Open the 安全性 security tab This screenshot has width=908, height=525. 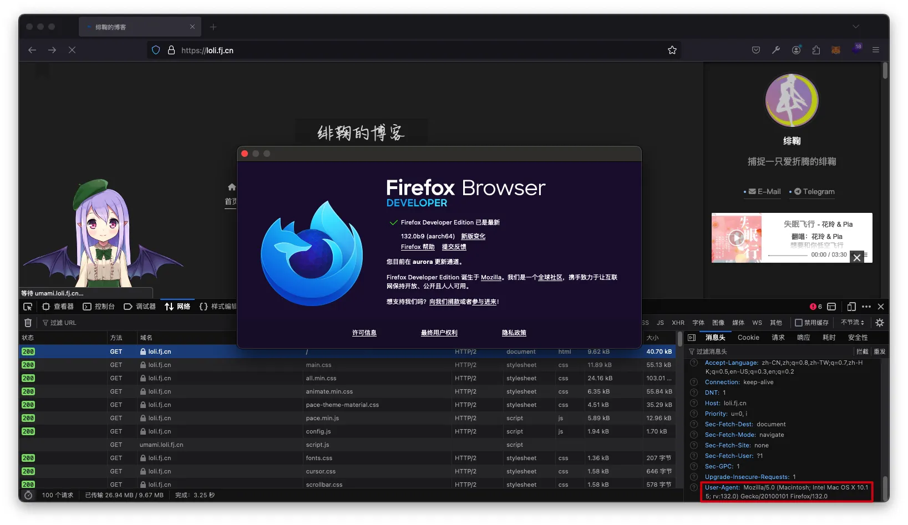pyautogui.click(x=858, y=338)
